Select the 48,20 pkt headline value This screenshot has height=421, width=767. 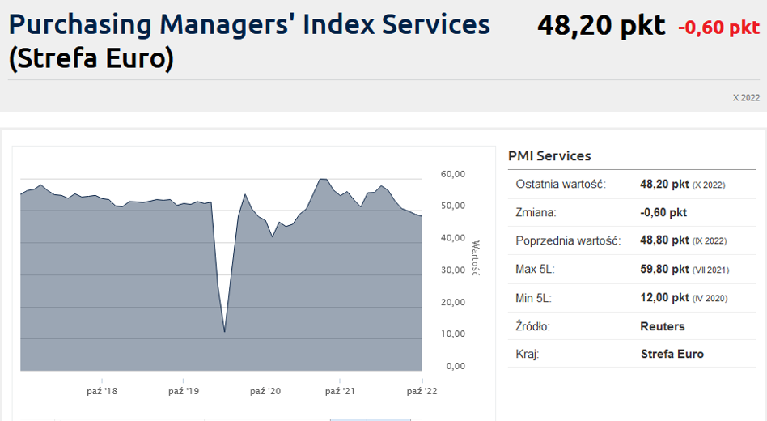click(x=601, y=25)
